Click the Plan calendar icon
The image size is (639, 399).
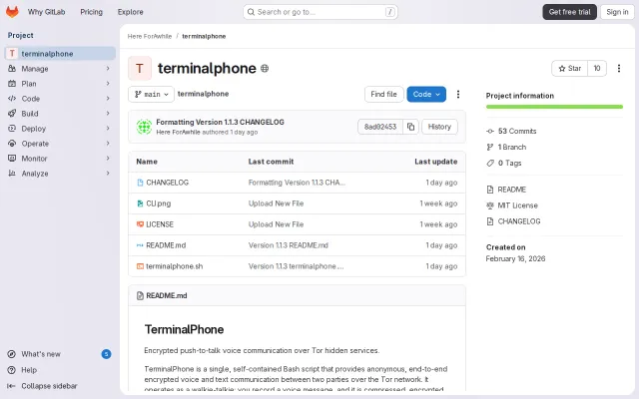pos(12,84)
